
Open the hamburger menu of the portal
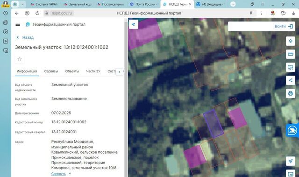click(18, 24)
